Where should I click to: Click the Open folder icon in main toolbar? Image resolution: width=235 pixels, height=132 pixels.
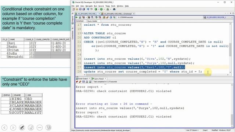(77, 9)
